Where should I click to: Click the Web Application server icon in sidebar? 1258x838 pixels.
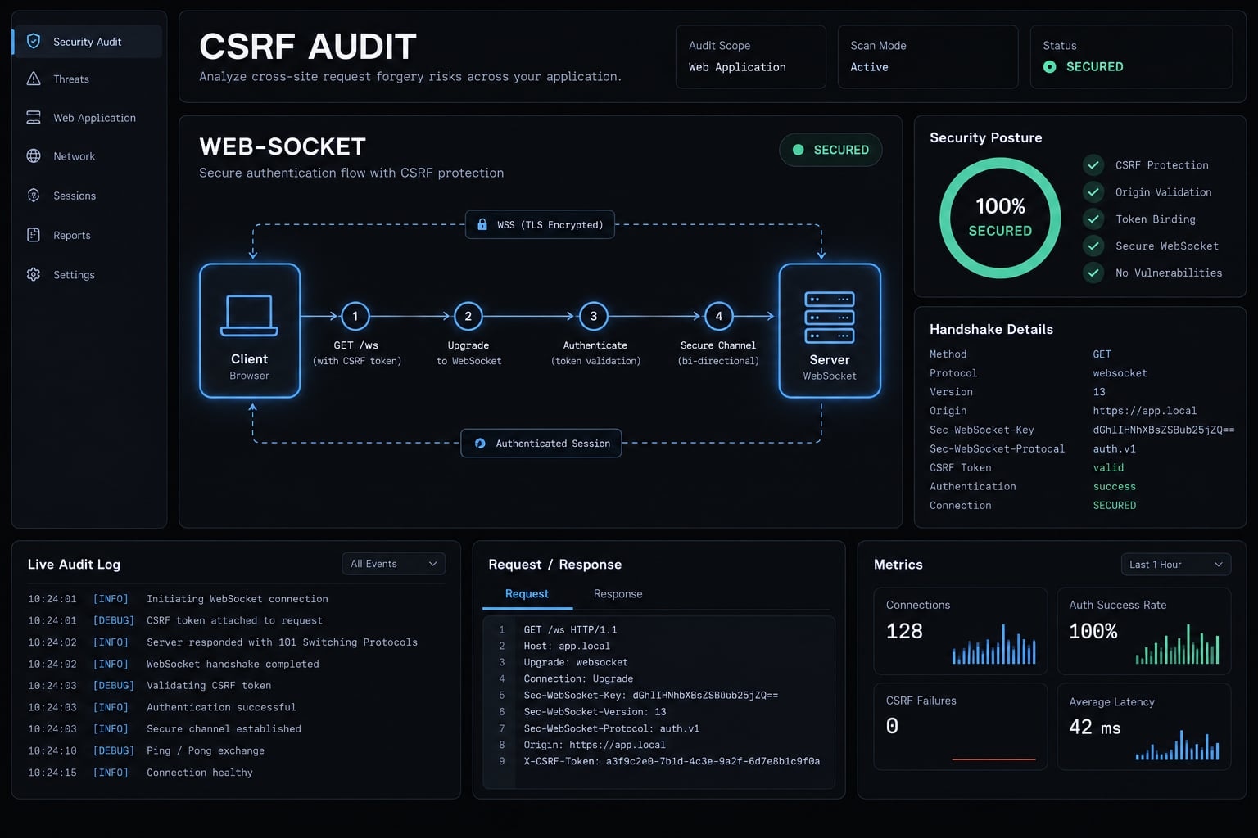pos(34,117)
